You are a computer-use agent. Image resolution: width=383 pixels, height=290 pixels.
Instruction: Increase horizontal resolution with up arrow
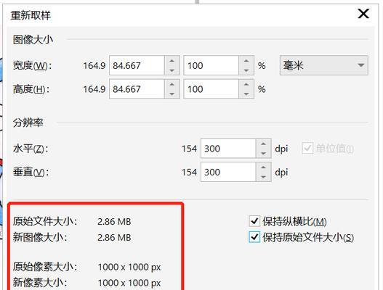point(263,144)
